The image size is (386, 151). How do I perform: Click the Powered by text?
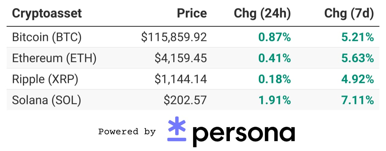pyautogui.click(x=127, y=132)
